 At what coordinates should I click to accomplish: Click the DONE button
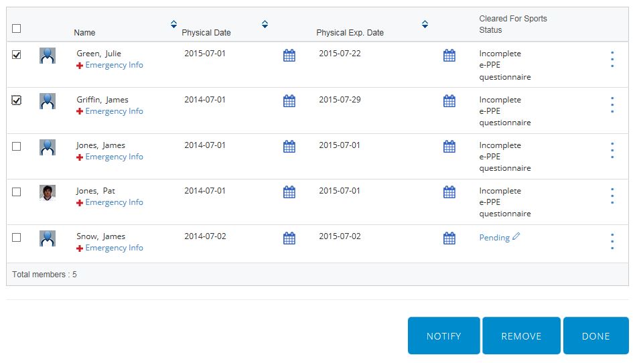click(x=596, y=336)
